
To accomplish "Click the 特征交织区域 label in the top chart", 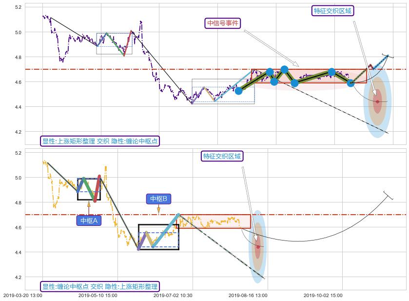I will (x=332, y=11).
